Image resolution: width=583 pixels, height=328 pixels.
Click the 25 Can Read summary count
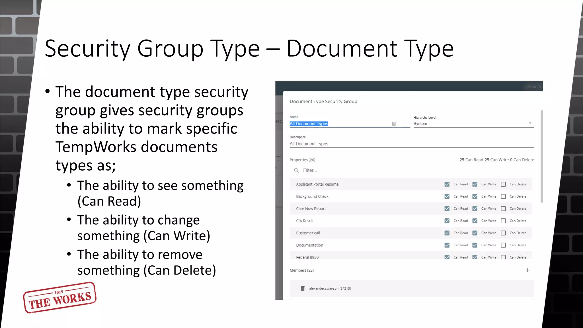tap(471, 160)
